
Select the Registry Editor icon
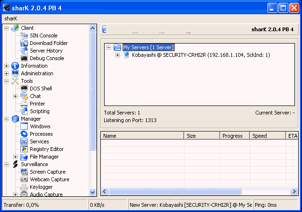click(24, 149)
